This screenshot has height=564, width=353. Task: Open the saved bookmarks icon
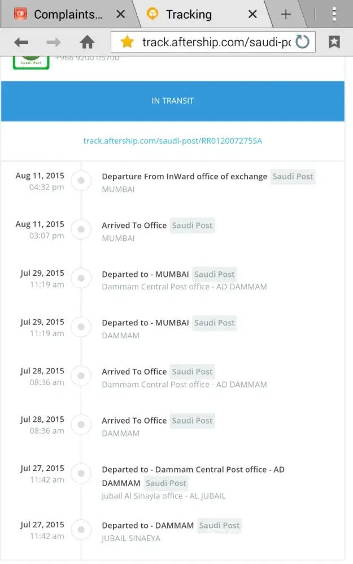334,42
